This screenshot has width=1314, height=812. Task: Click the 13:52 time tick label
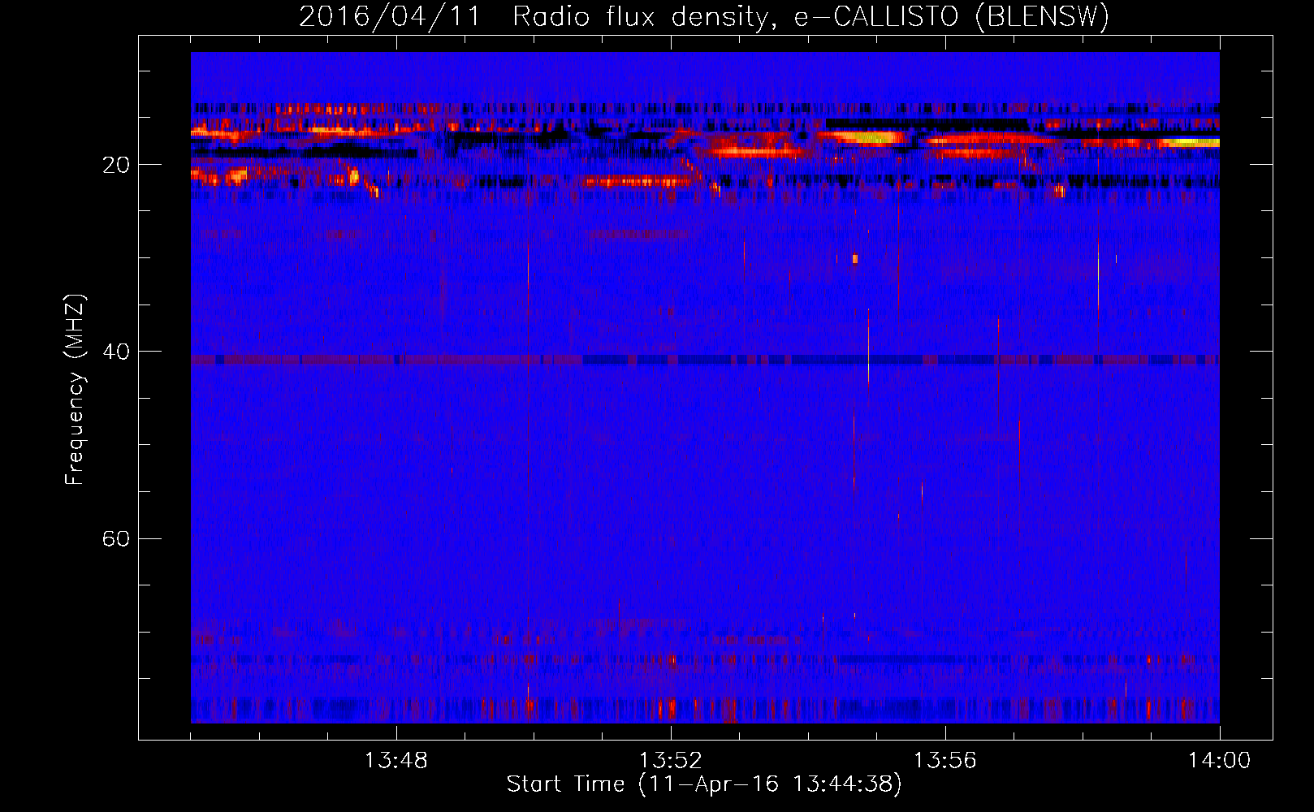click(x=671, y=761)
